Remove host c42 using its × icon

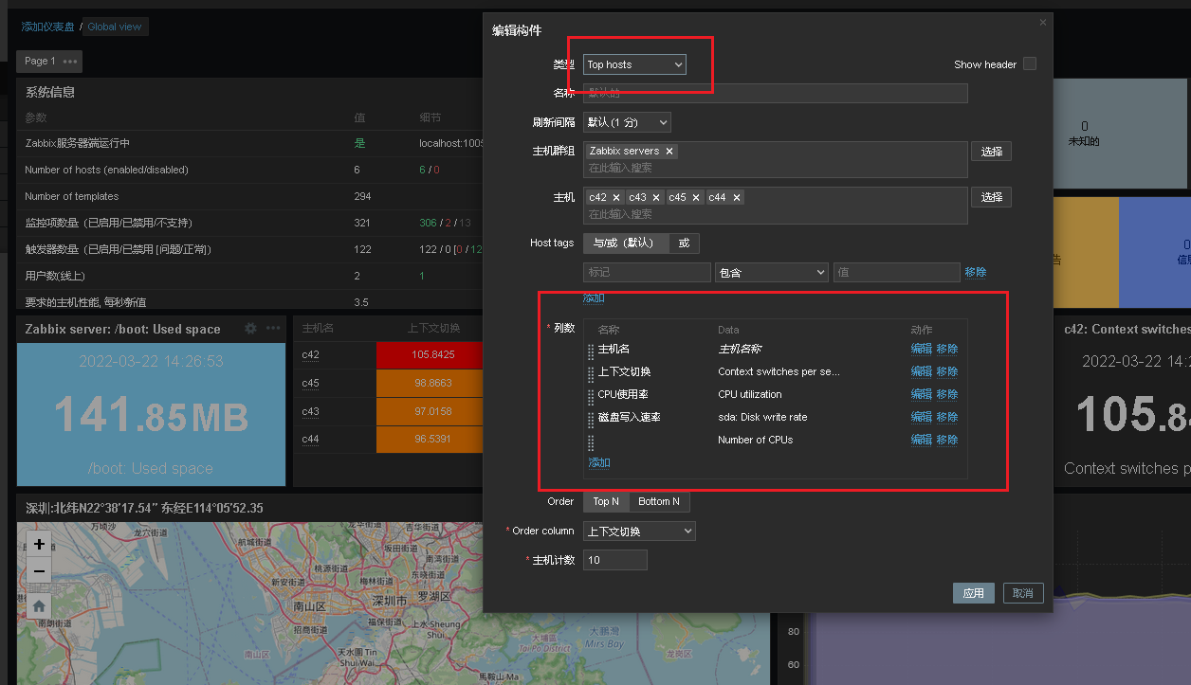tap(617, 197)
